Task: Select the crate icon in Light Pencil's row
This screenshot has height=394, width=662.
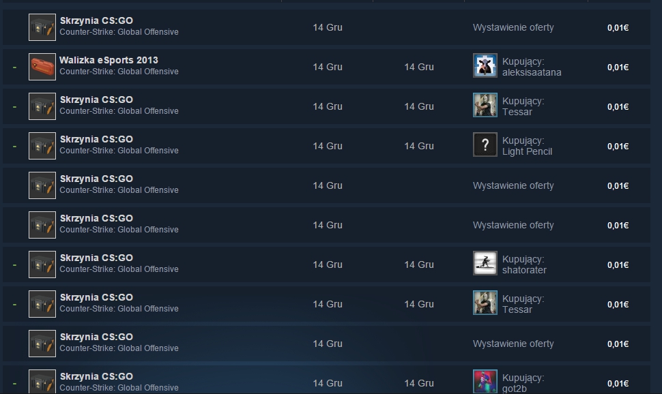Action: (x=42, y=146)
